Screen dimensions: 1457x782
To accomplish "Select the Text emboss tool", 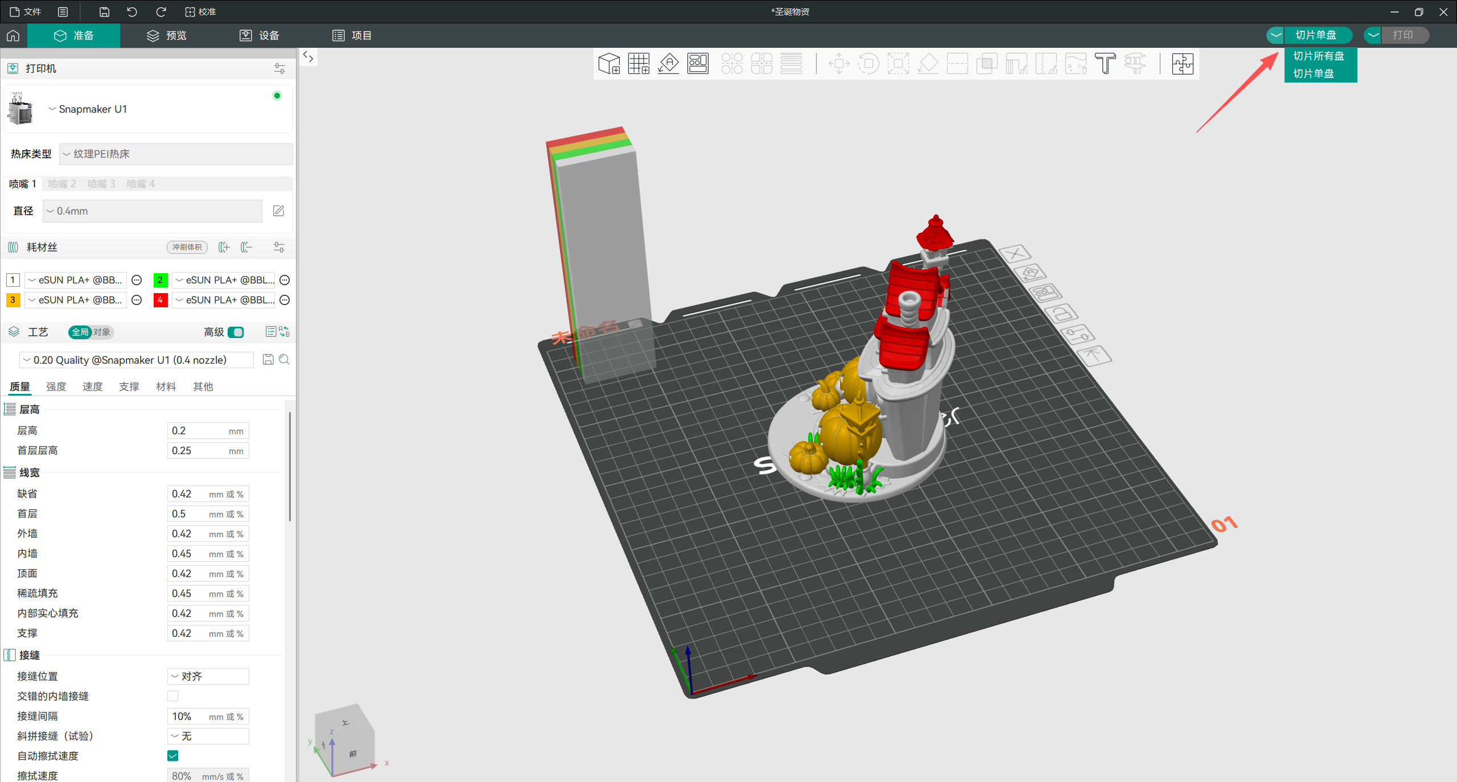I will pyautogui.click(x=1105, y=64).
